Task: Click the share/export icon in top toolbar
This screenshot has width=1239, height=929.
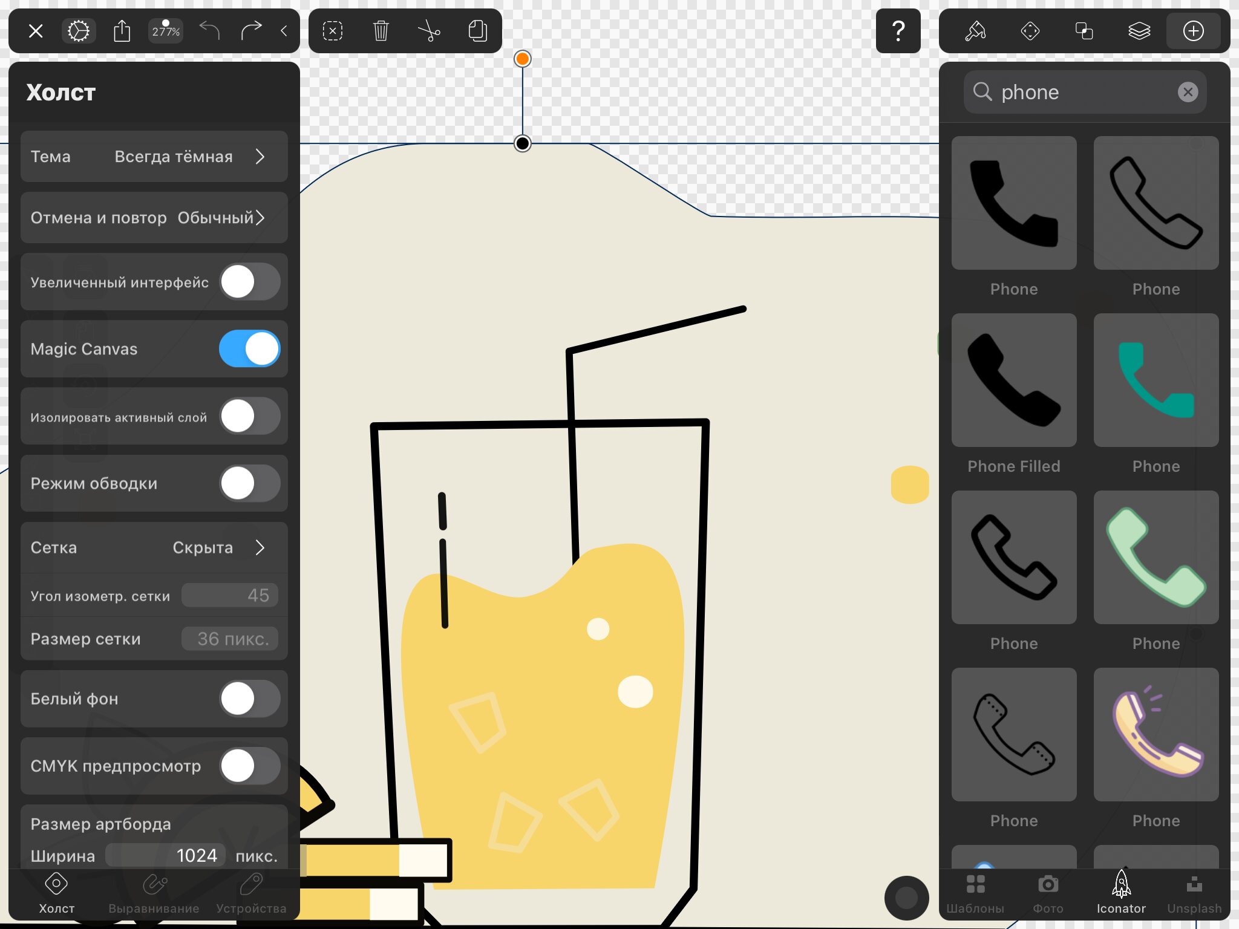Action: coord(122,31)
